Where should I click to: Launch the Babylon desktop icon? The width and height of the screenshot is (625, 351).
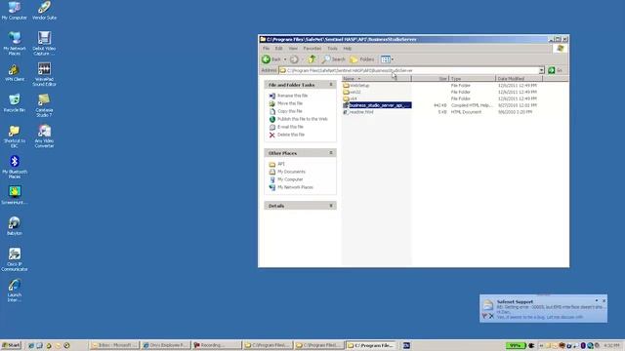coord(15,225)
